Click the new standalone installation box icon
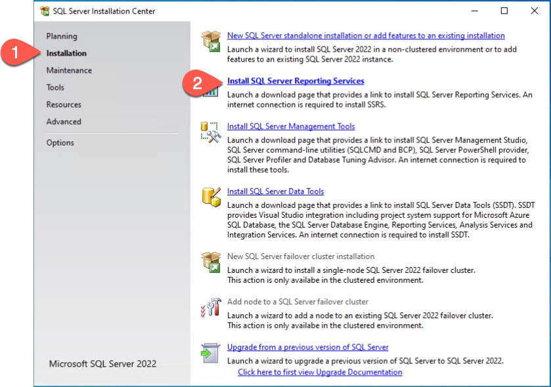The height and width of the screenshot is (387, 551). (211, 41)
